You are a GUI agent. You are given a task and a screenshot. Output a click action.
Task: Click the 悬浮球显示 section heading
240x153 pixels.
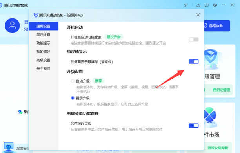pyautogui.click(x=77, y=52)
